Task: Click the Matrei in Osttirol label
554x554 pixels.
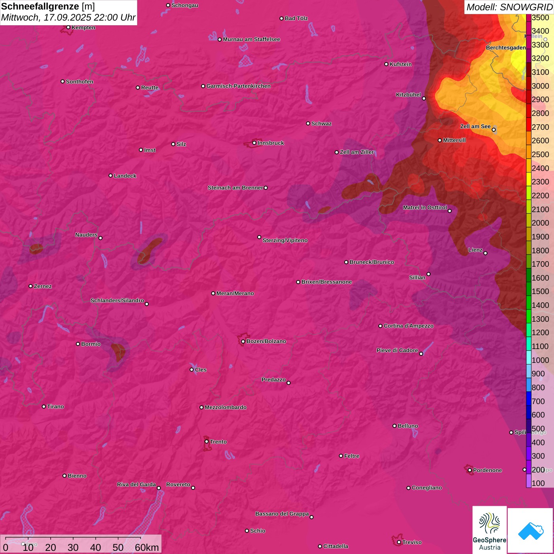Action: click(x=425, y=207)
